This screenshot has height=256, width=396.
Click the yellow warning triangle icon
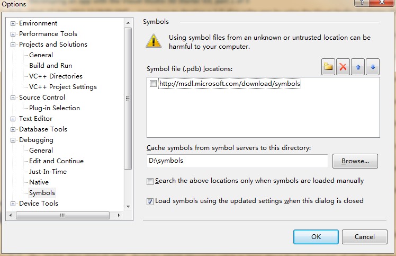(154, 41)
